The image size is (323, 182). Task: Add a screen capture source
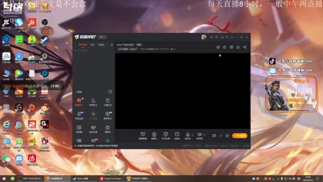point(143,136)
